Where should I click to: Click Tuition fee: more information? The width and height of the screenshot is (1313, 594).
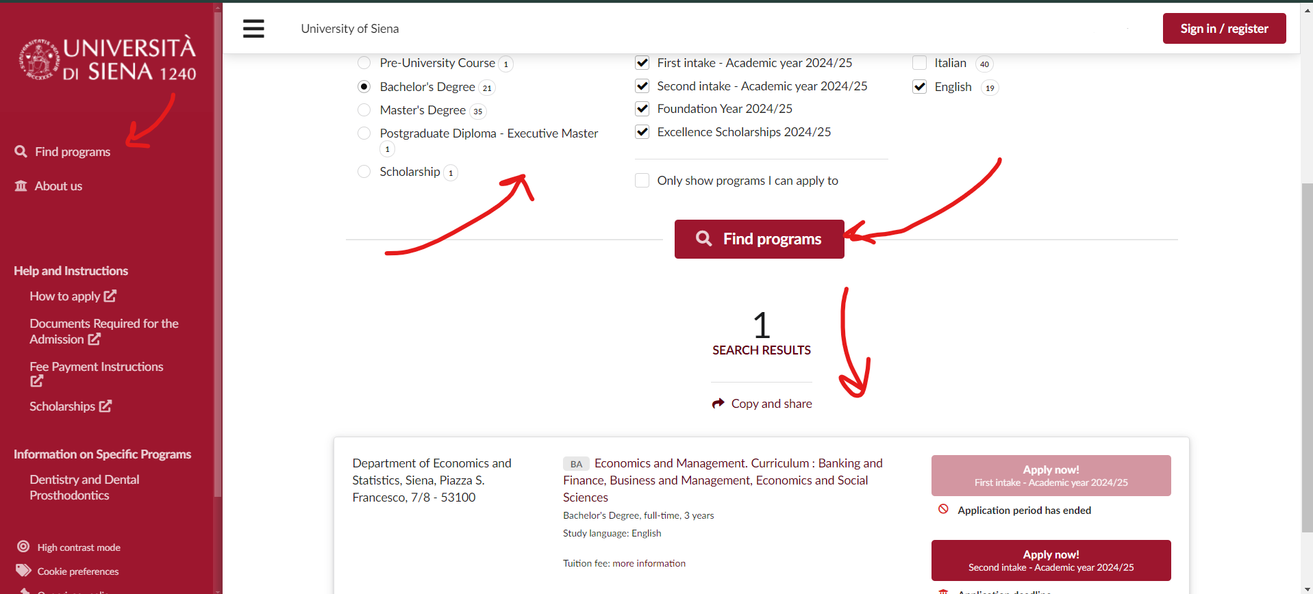(624, 563)
